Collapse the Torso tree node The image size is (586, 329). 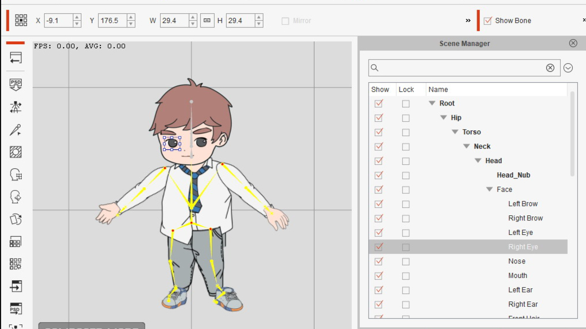(455, 131)
